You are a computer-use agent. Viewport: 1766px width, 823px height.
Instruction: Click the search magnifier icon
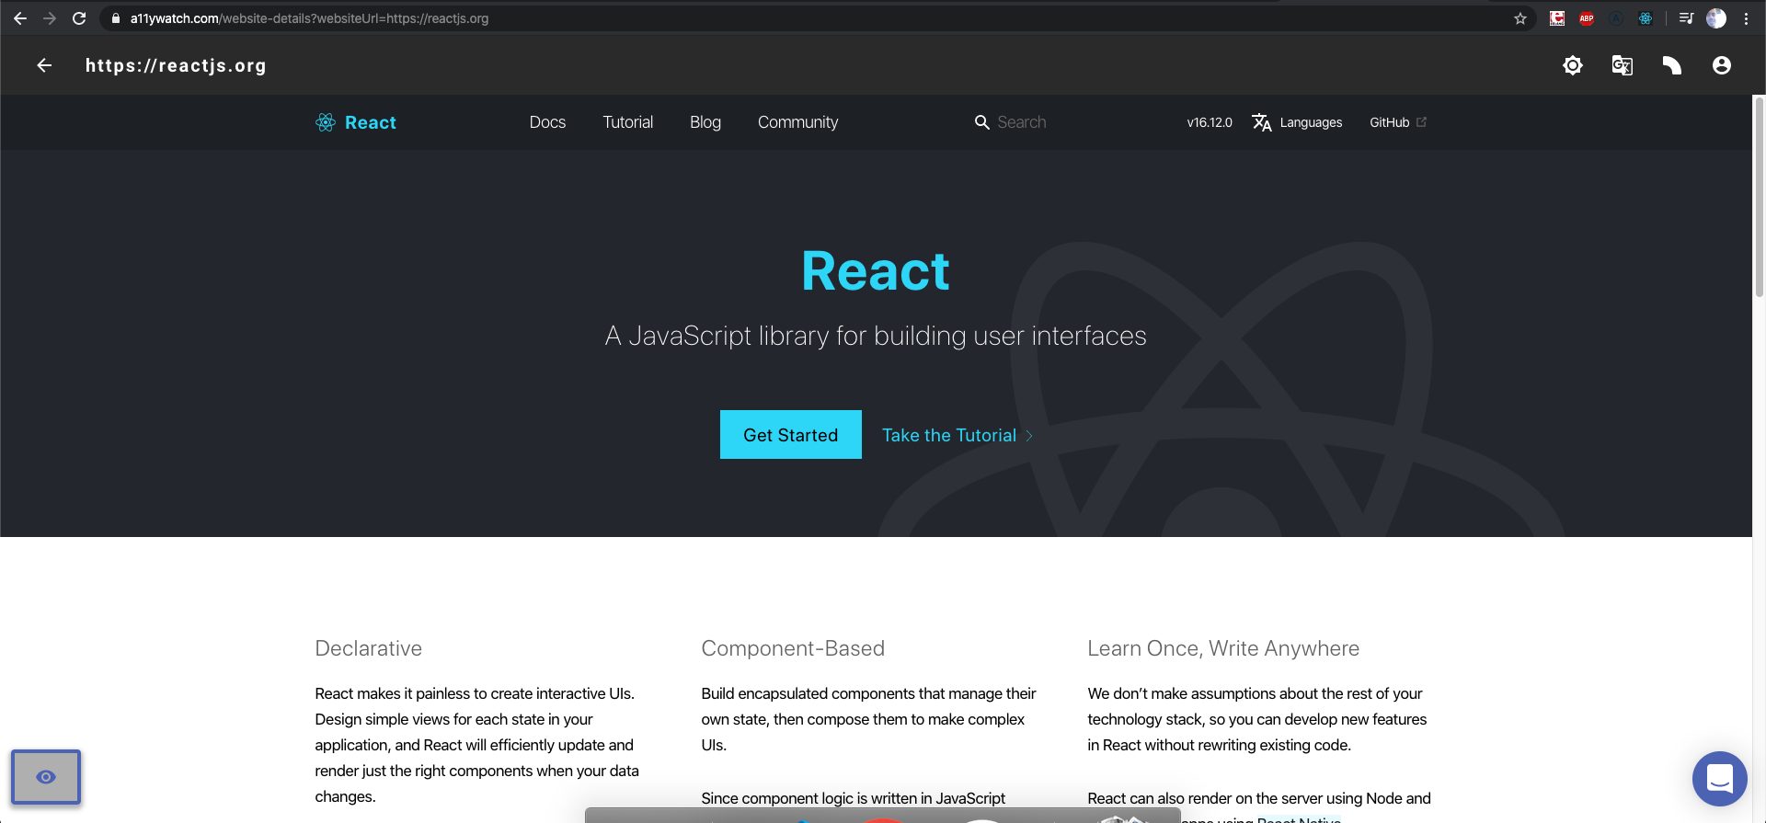point(982,122)
